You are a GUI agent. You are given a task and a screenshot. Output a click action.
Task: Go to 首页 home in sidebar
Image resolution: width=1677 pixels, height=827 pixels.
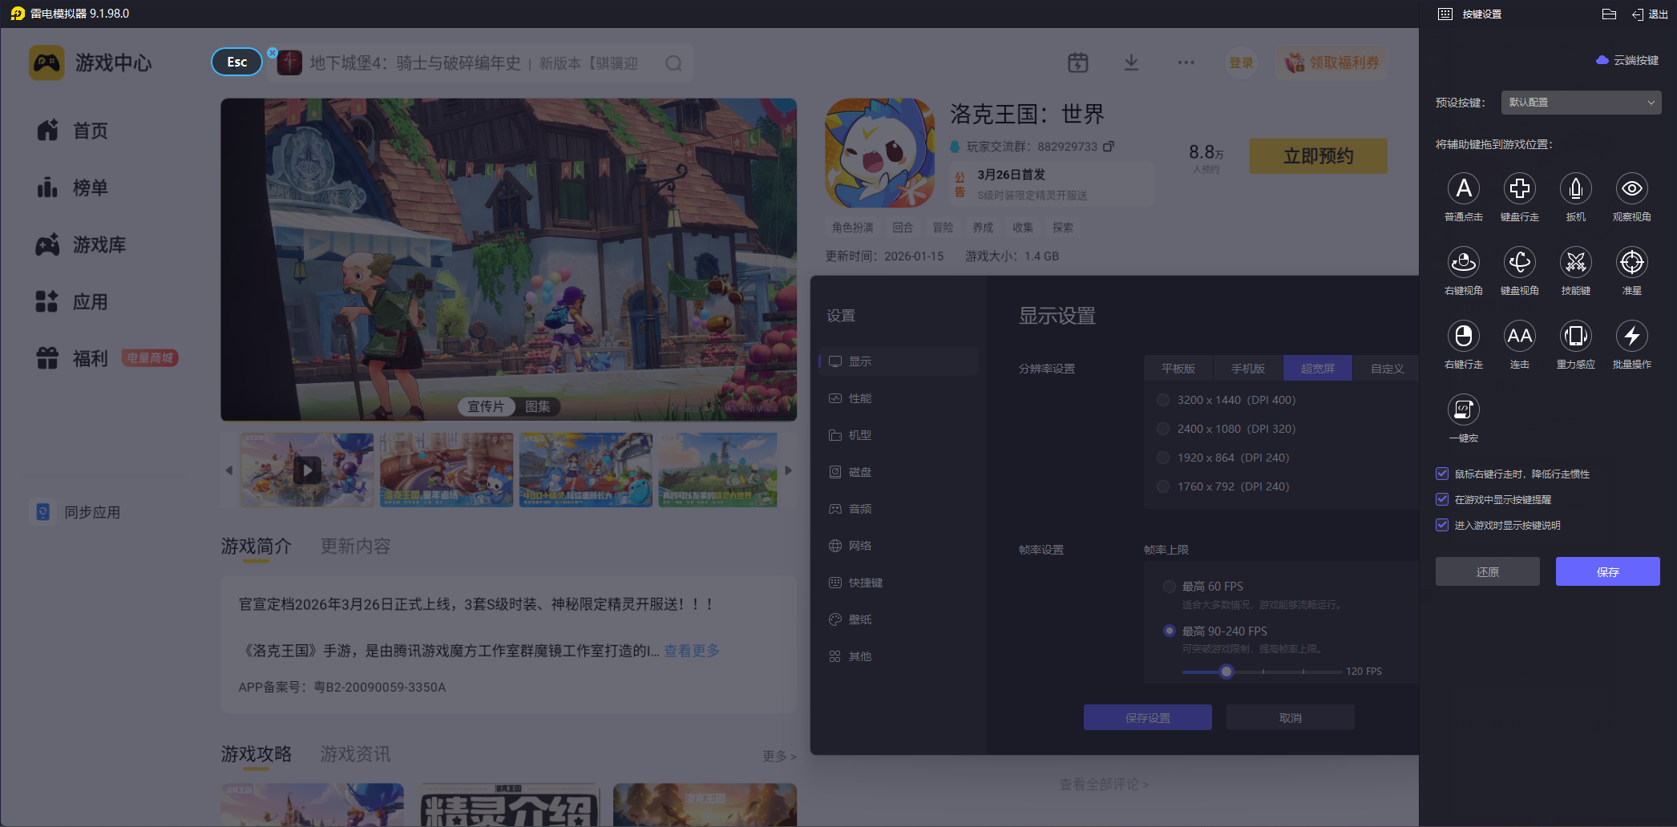click(x=72, y=131)
